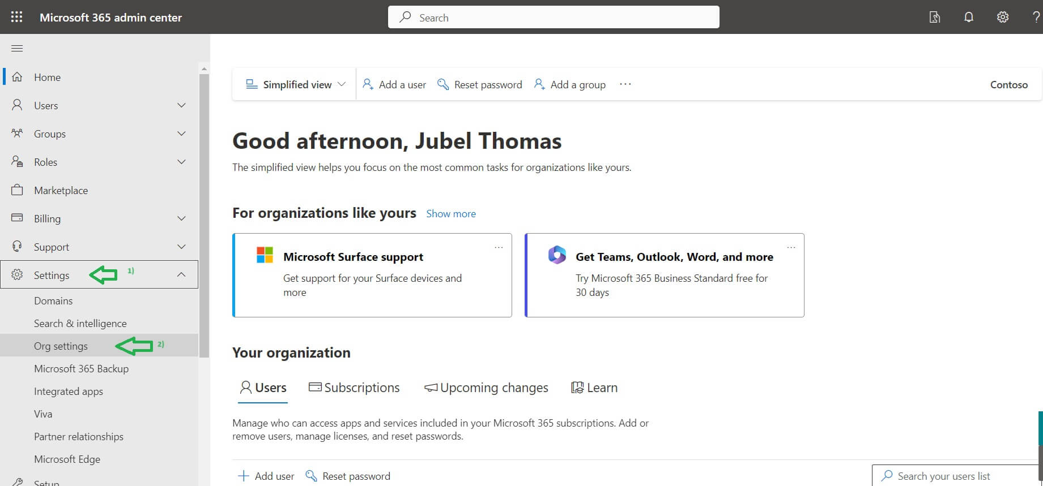Open Get Teams, Outlook, Word card title

[x=674, y=256]
